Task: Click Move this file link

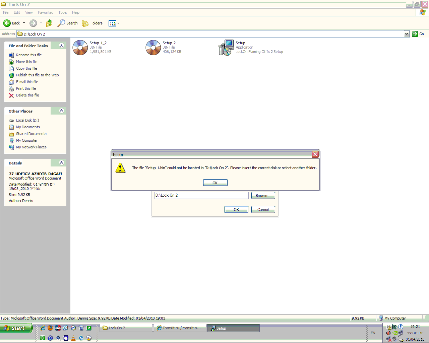Action: click(27, 62)
